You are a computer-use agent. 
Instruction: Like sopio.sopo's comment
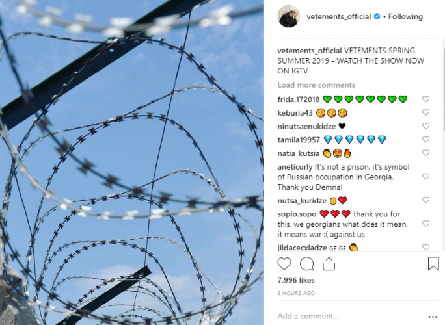click(425, 224)
